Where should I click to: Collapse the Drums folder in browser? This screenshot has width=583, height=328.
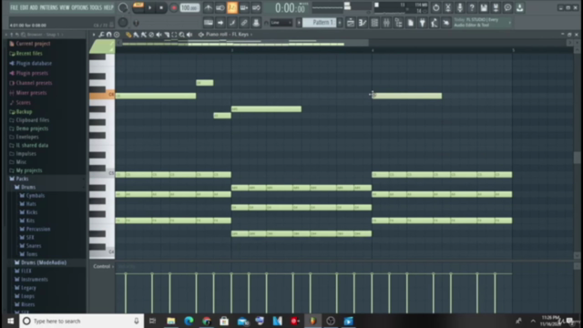(28, 187)
